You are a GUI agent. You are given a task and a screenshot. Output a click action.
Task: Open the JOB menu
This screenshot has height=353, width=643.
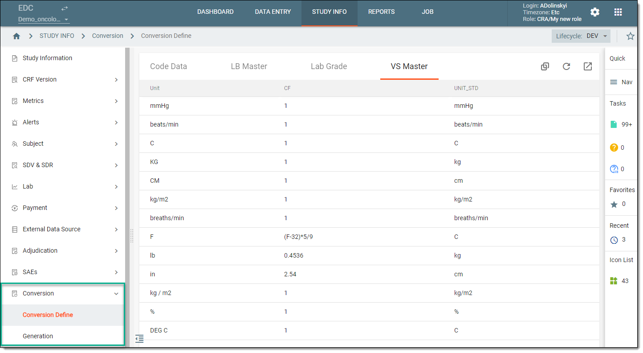coord(428,12)
